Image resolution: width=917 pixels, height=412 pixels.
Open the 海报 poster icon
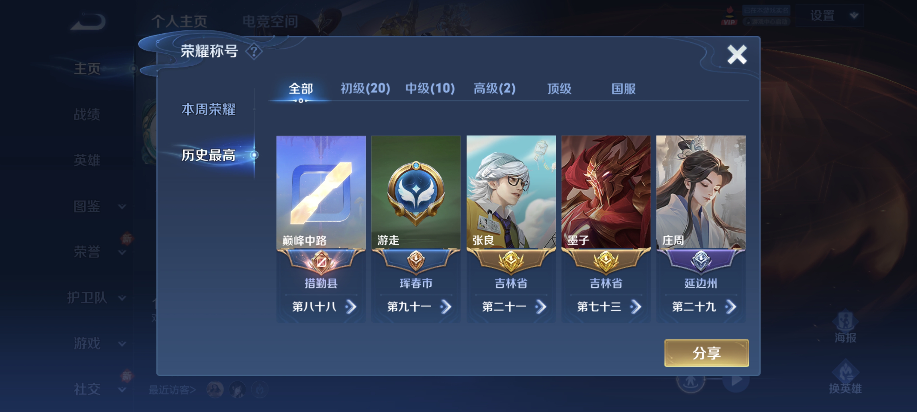pyautogui.click(x=845, y=327)
